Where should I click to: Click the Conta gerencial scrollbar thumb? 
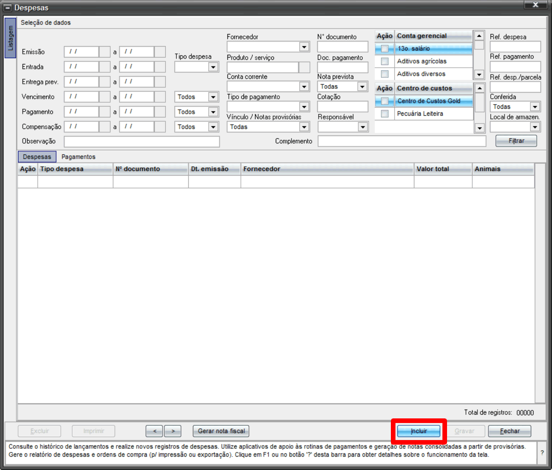click(x=479, y=45)
